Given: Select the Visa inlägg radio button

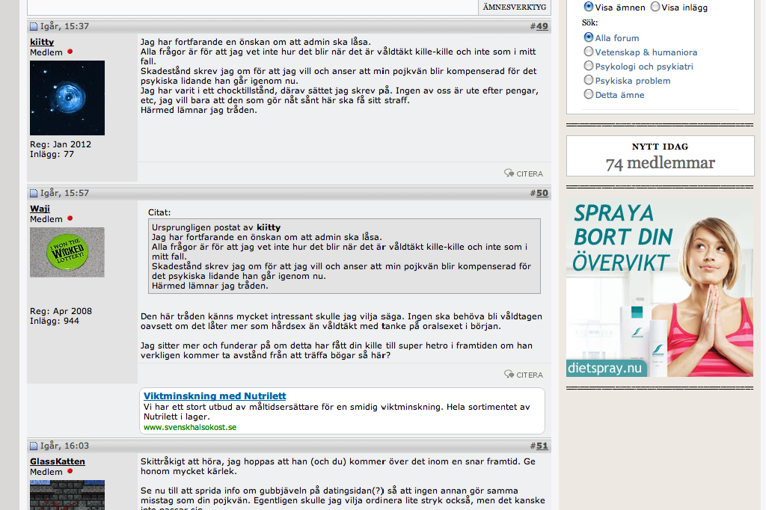Looking at the screenshot, I should click(655, 7).
